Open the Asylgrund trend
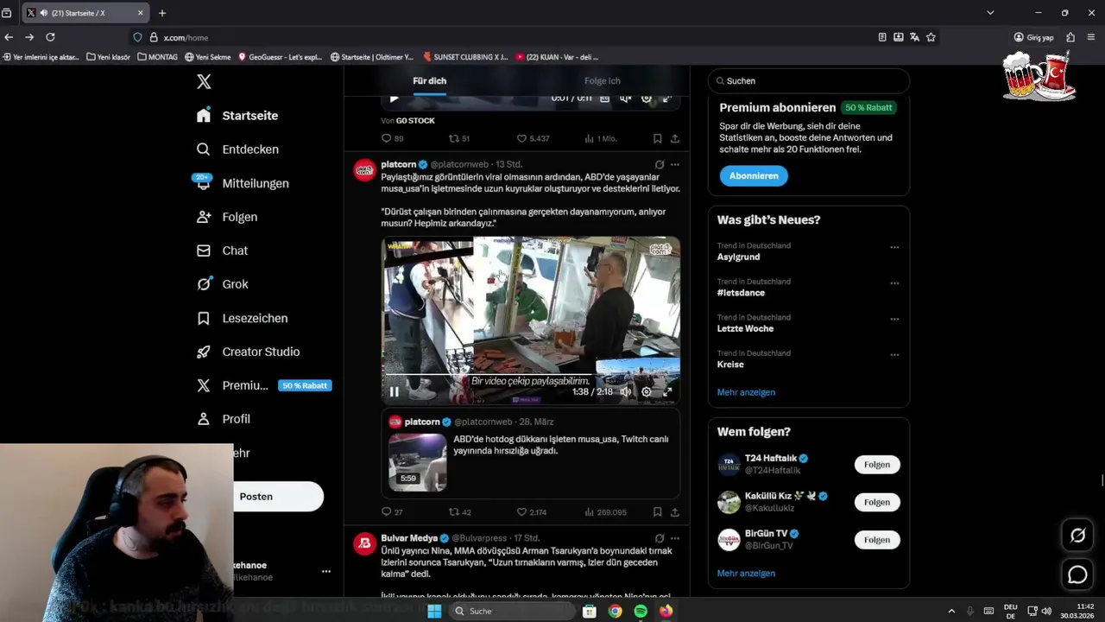Screen dimensions: 1105x622 [739, 257]
